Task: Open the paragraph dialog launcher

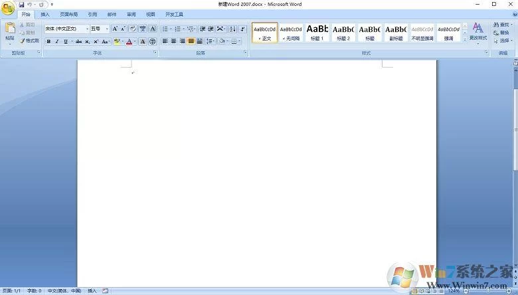Action: 245,52
